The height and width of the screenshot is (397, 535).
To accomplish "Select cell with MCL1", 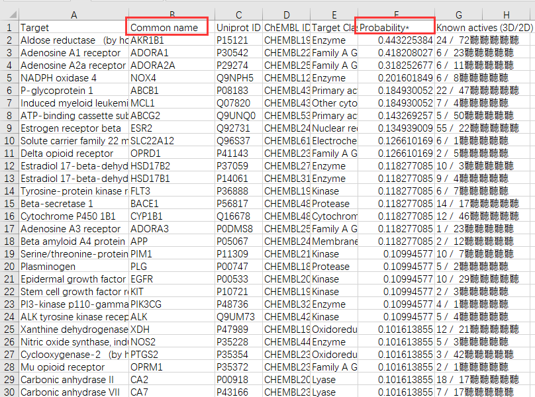I will [x=171, y=103].
